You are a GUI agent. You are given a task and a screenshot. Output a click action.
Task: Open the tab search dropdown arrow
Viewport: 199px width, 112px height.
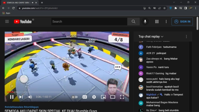pos(174,2)
